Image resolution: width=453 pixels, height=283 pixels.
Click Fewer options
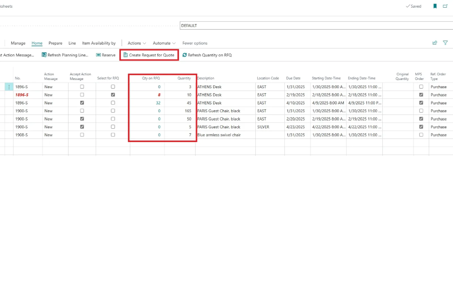pyautogui.click(x=195, y=43)
